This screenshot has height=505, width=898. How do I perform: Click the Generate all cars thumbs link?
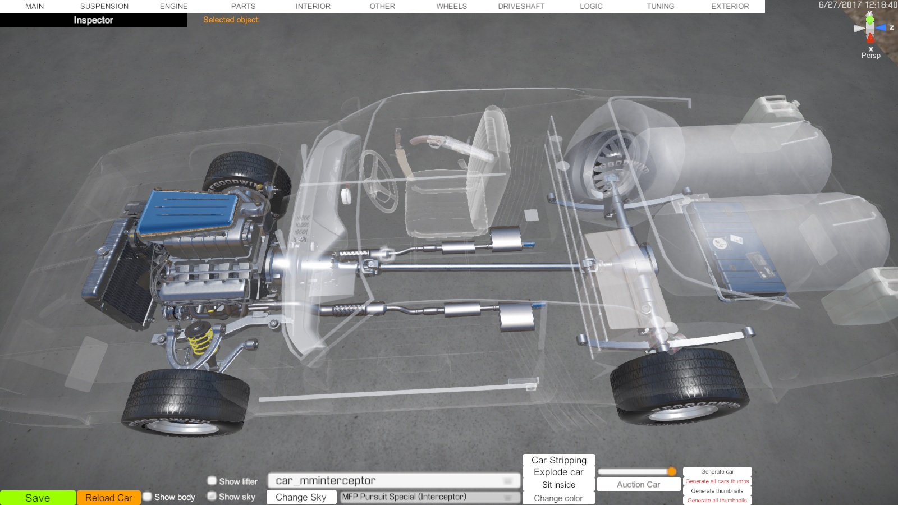tap(717, 481)
